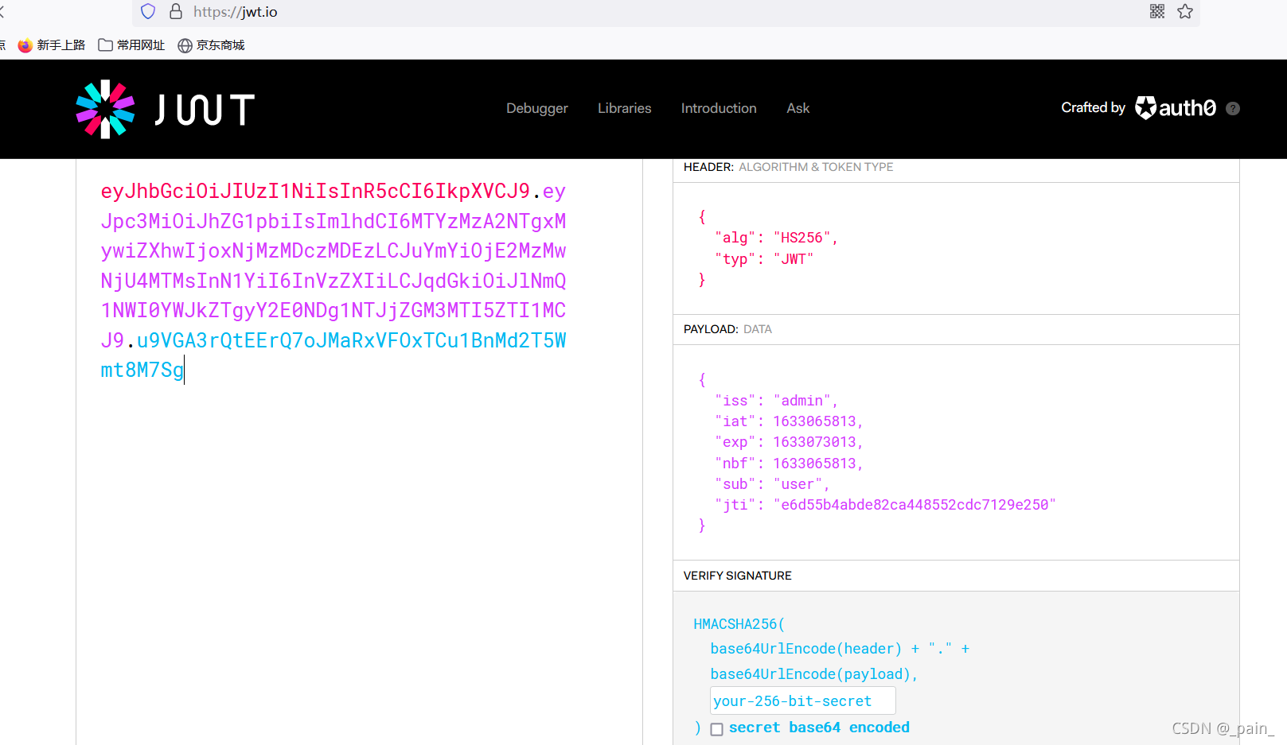Click the Crafted by text

[x=1093, y=107]
